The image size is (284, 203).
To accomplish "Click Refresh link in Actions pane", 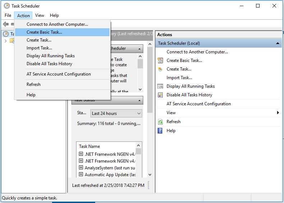I will tap(173, 122).
